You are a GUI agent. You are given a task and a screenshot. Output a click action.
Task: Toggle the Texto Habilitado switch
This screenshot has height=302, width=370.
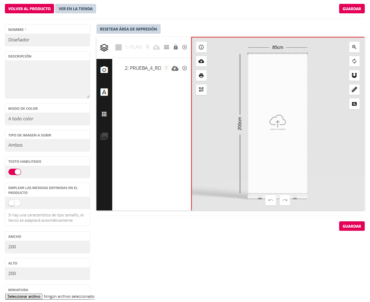[x=15, y=172]
